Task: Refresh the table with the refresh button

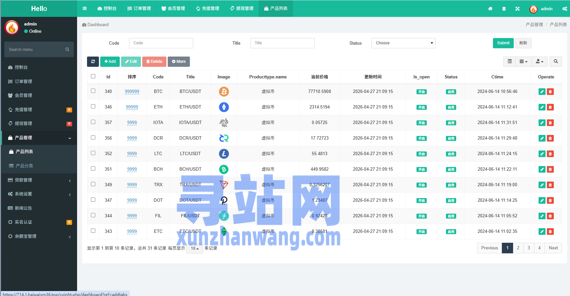Action: pyautogui.click(x=93, y=62)
